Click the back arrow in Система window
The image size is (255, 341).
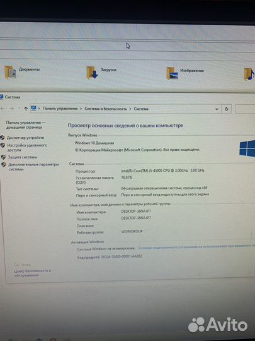(x=3, y=109)
